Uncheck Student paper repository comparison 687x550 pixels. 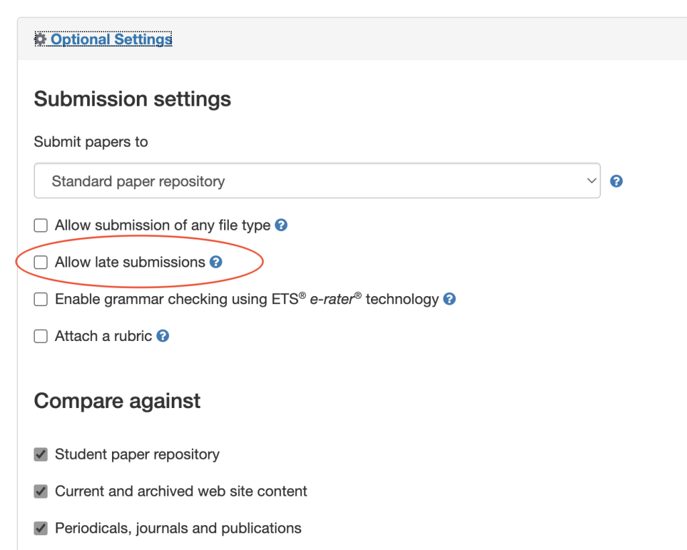coord(41,455)
